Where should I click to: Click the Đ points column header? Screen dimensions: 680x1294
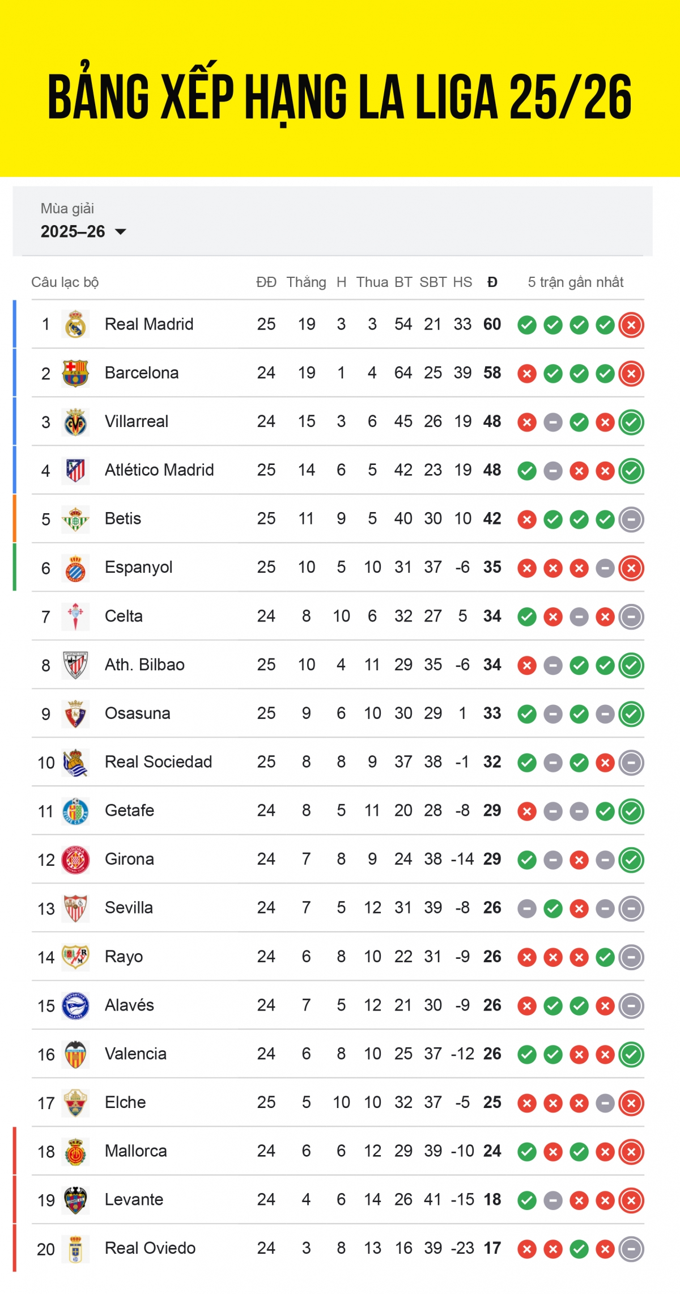492,282
